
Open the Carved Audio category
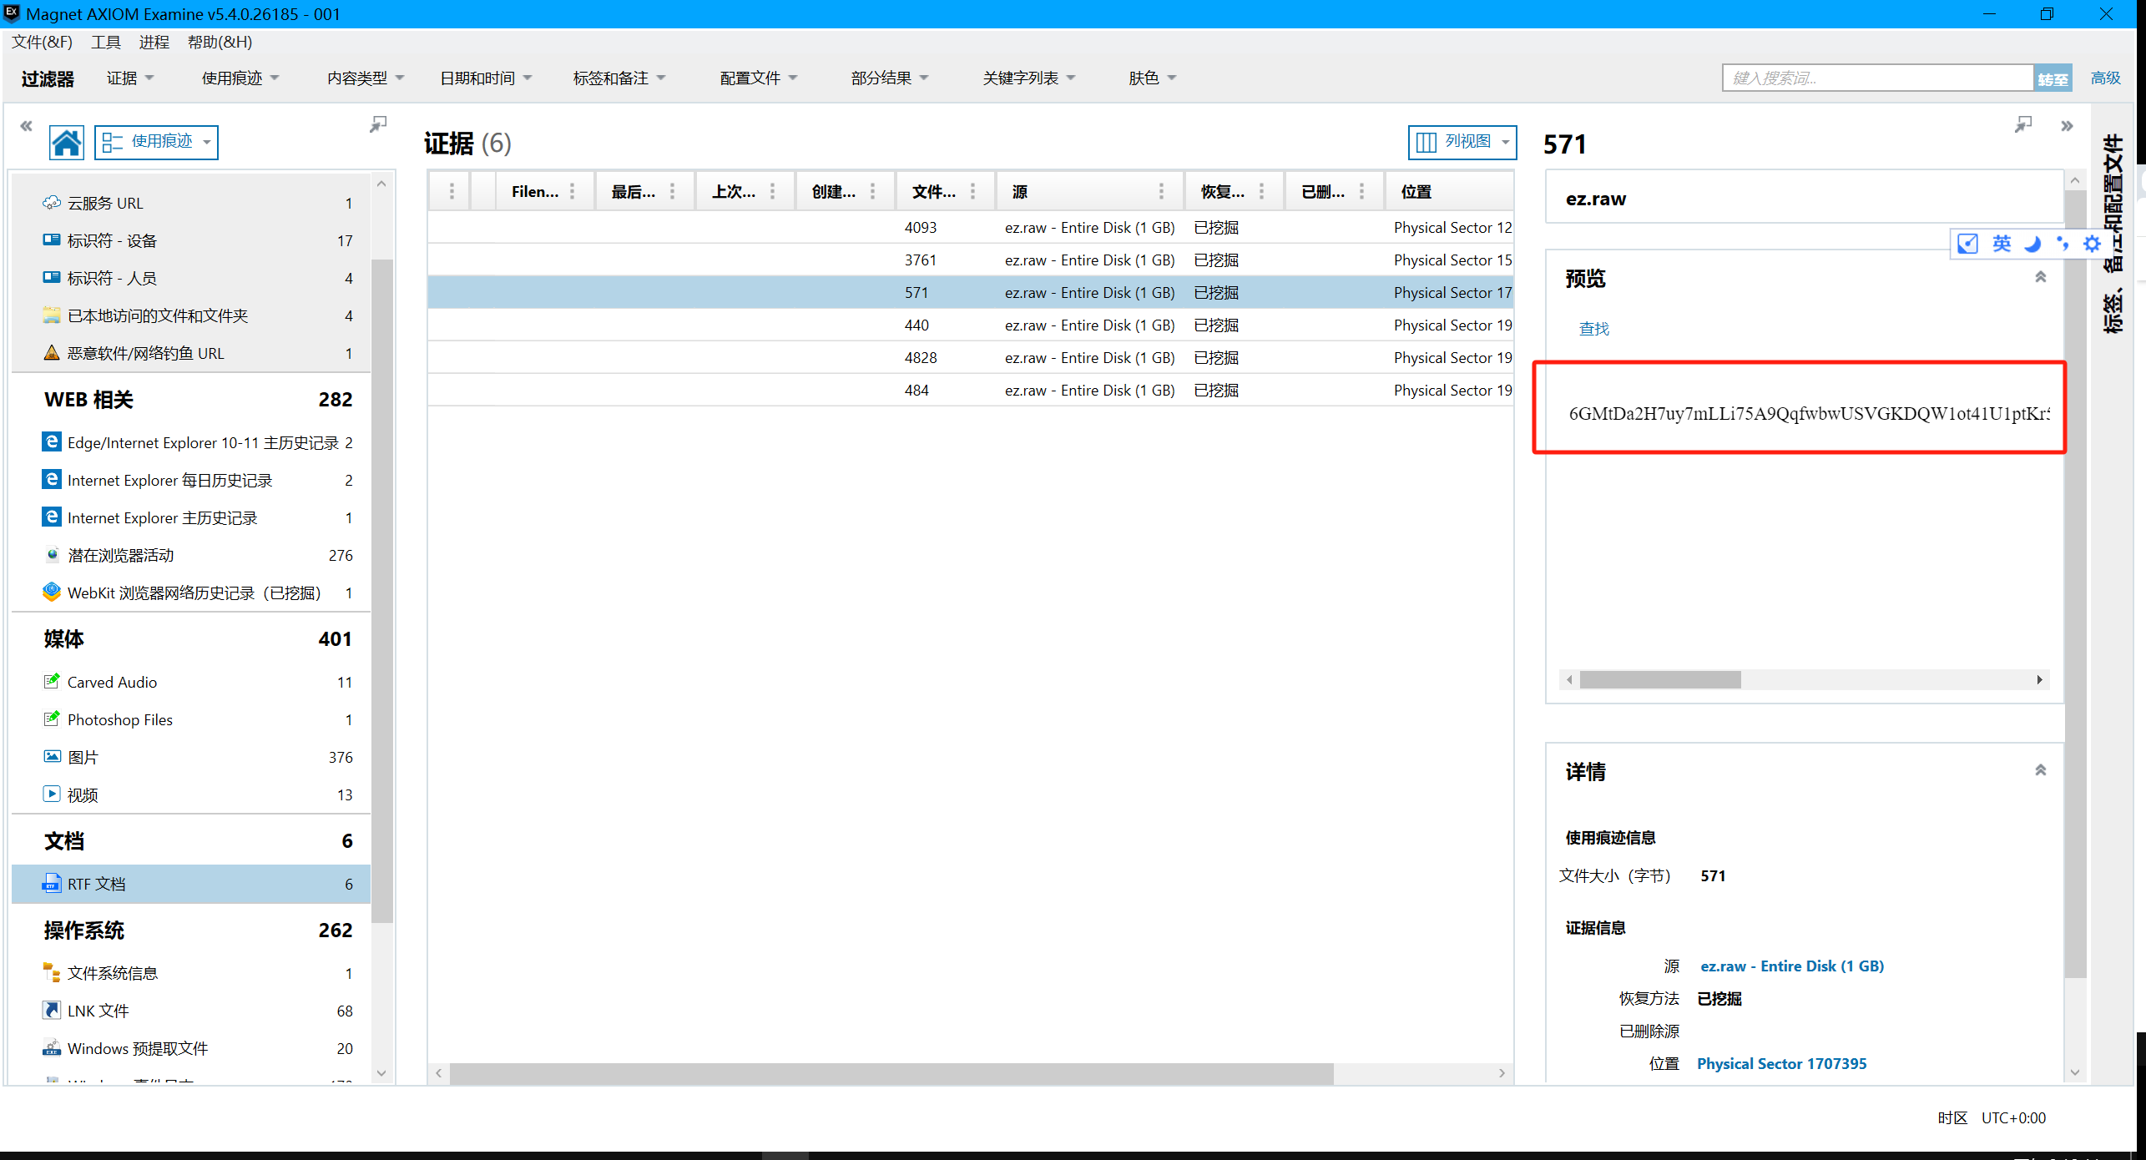coord(112,682)
